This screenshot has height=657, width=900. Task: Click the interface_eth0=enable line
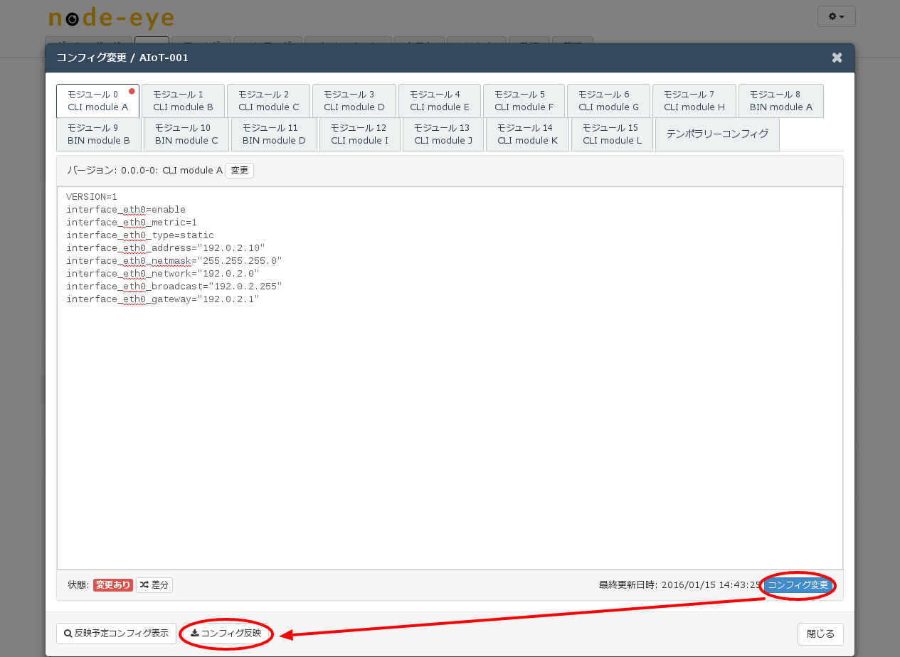[126, 210]
